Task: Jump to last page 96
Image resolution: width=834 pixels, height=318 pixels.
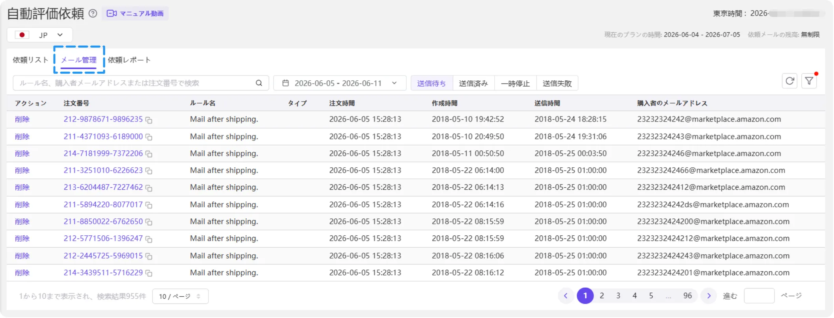Action: [x=687, y=296]
